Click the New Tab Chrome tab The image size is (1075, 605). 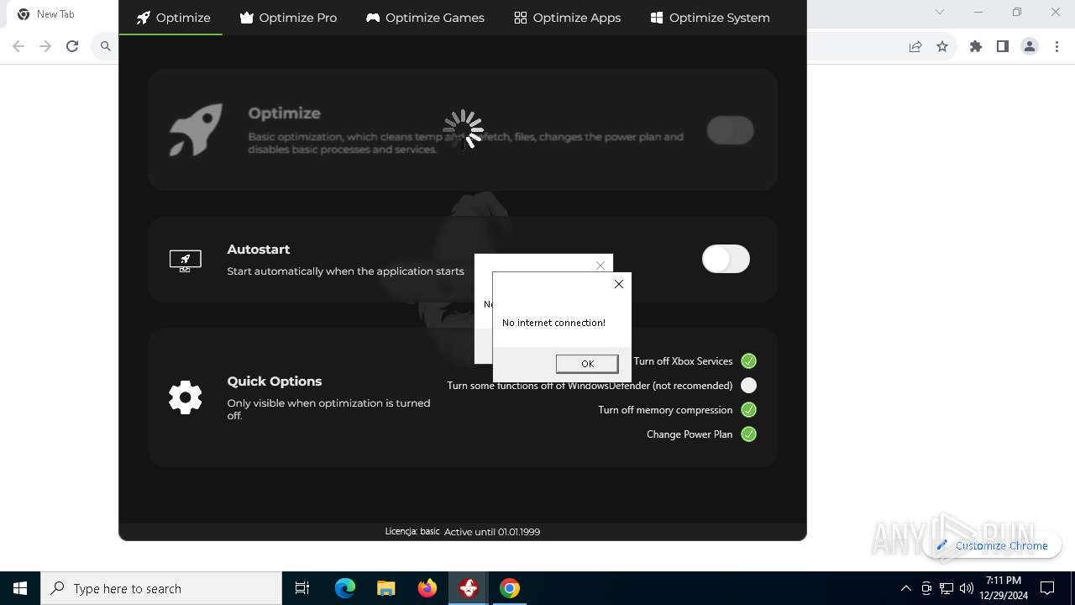click(55, 14)
